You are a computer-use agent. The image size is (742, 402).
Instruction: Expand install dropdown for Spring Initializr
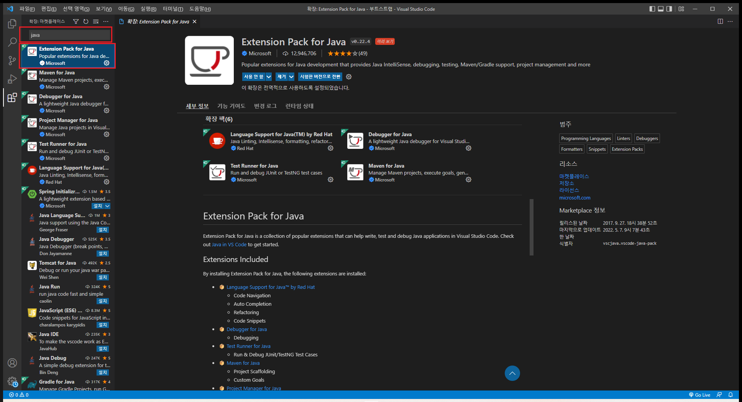(x=107, y=206)
